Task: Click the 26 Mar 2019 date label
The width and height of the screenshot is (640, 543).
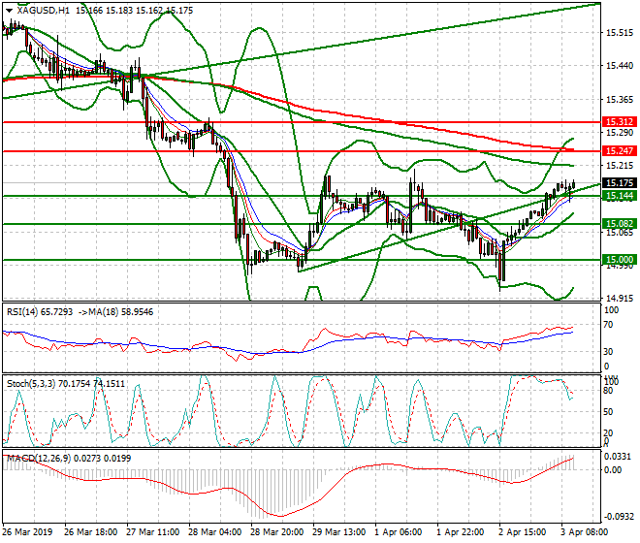Action: (28, 532)
